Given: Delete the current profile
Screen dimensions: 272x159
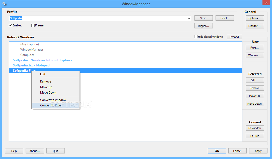Looking at the screenshot, I should 225,18.
